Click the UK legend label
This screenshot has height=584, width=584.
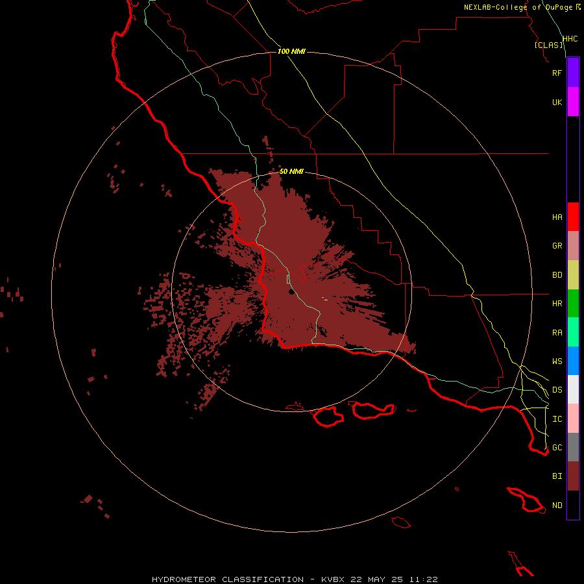(557, 102)
